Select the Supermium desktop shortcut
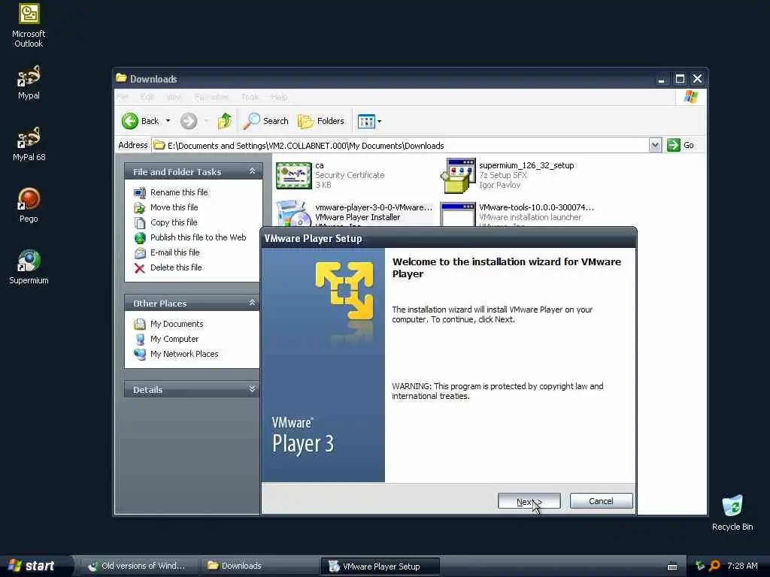 (x=29, y=267)
